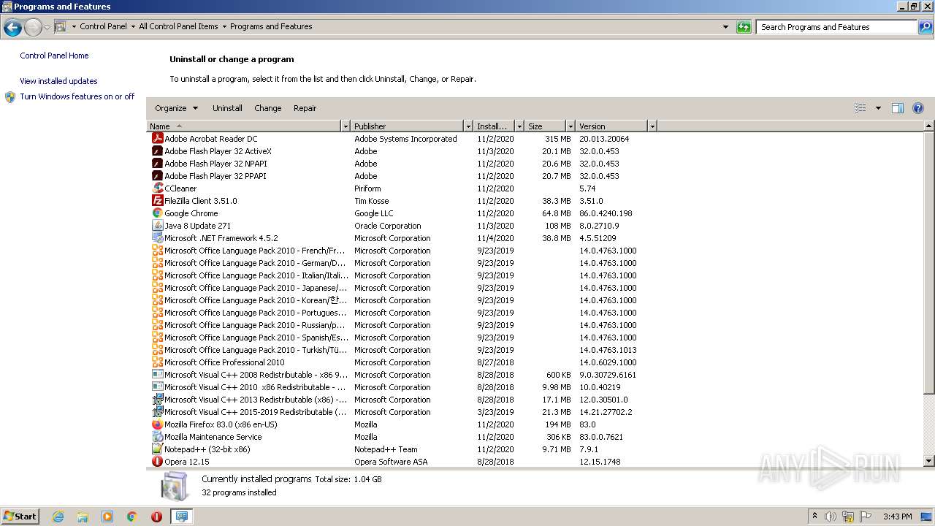This screenshot has height=526, width=935.
Task: Click the Opera 12.15 list icon
Action: coord(157,461)
